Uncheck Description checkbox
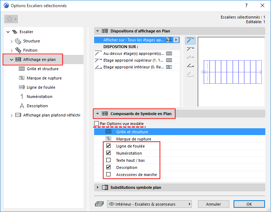This screenshot has width=271, height=212. [108, 167]
